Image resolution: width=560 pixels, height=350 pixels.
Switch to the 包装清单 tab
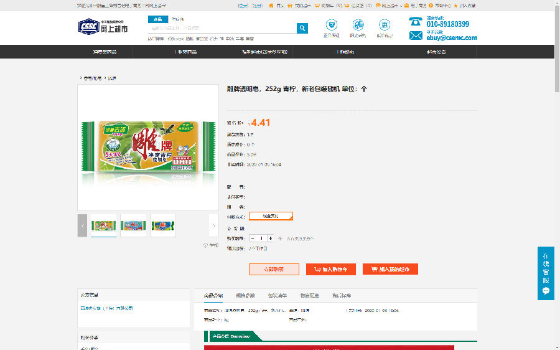tap(278, 296)
